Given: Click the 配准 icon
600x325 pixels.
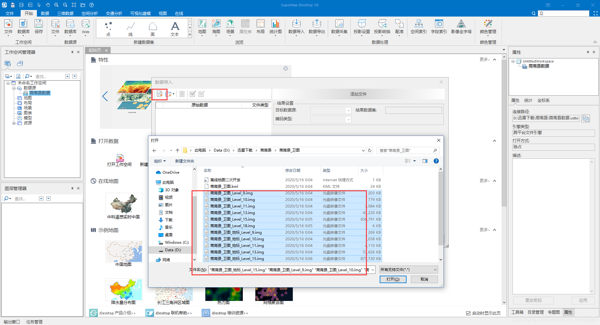Looking at the screenshot, I should (399, 27).
